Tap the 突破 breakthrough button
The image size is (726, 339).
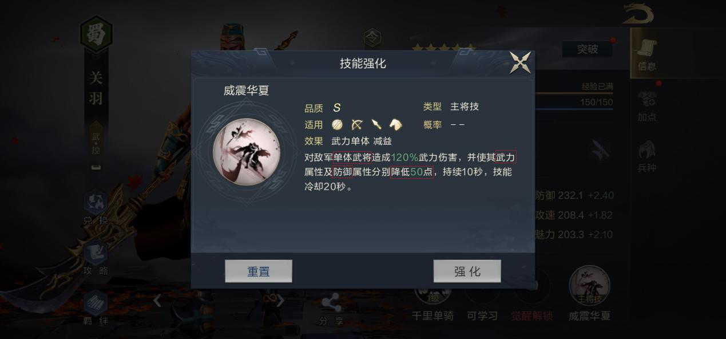pos(587,49)
